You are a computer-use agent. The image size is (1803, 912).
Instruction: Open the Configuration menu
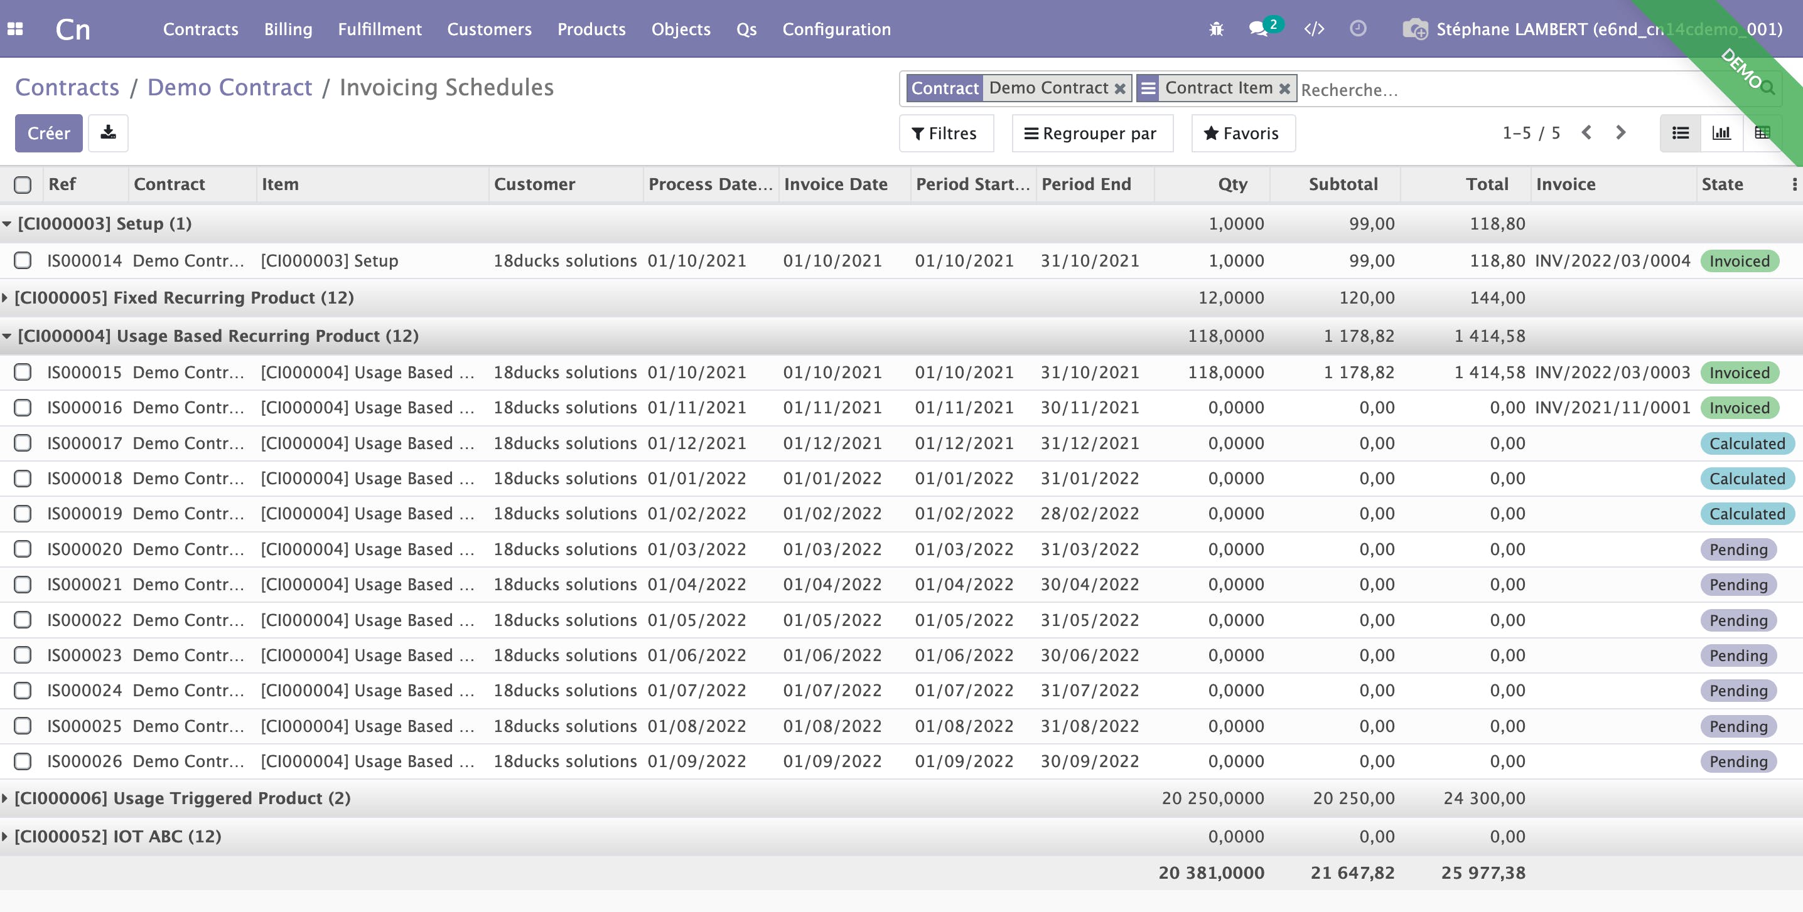(836, 29)
